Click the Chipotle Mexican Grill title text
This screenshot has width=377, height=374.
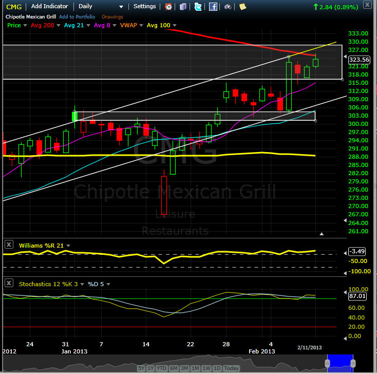tap(31, 16)
